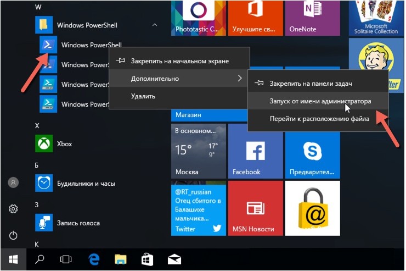Select Удалить from the context menu
406x271 pixels.
179,96
